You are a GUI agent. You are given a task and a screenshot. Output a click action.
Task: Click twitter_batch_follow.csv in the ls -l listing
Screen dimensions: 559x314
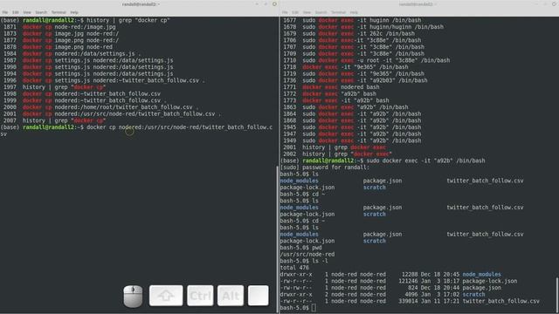(x=500, y=301)
